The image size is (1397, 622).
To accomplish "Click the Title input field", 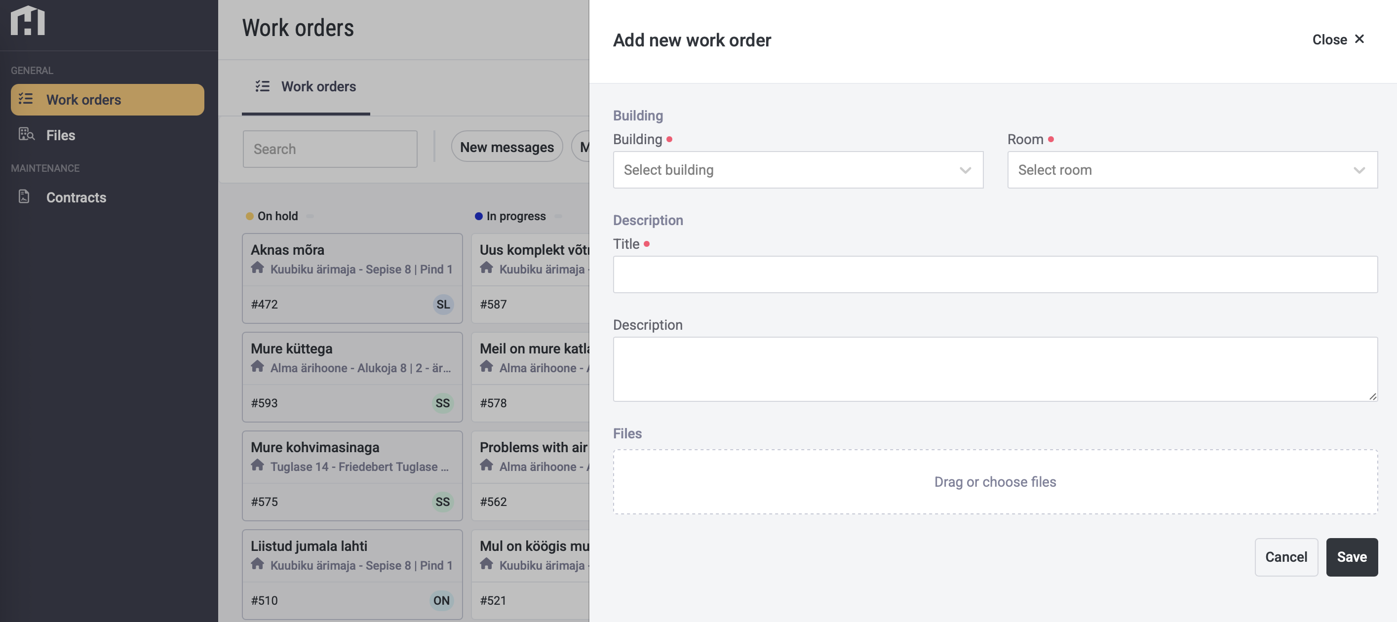I will click(x=995, y=274).
